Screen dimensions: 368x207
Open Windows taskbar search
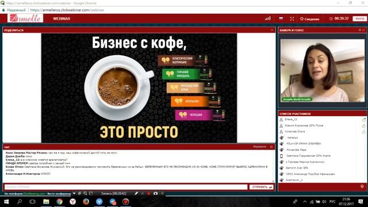pos(20,202)
